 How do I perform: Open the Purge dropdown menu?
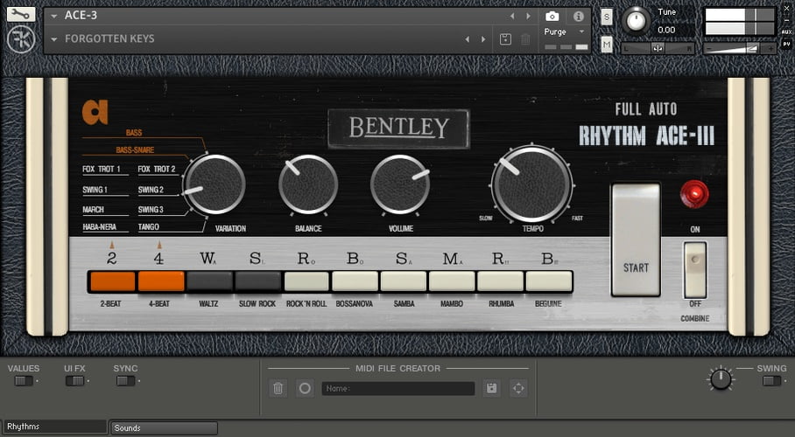pos(565,31)
